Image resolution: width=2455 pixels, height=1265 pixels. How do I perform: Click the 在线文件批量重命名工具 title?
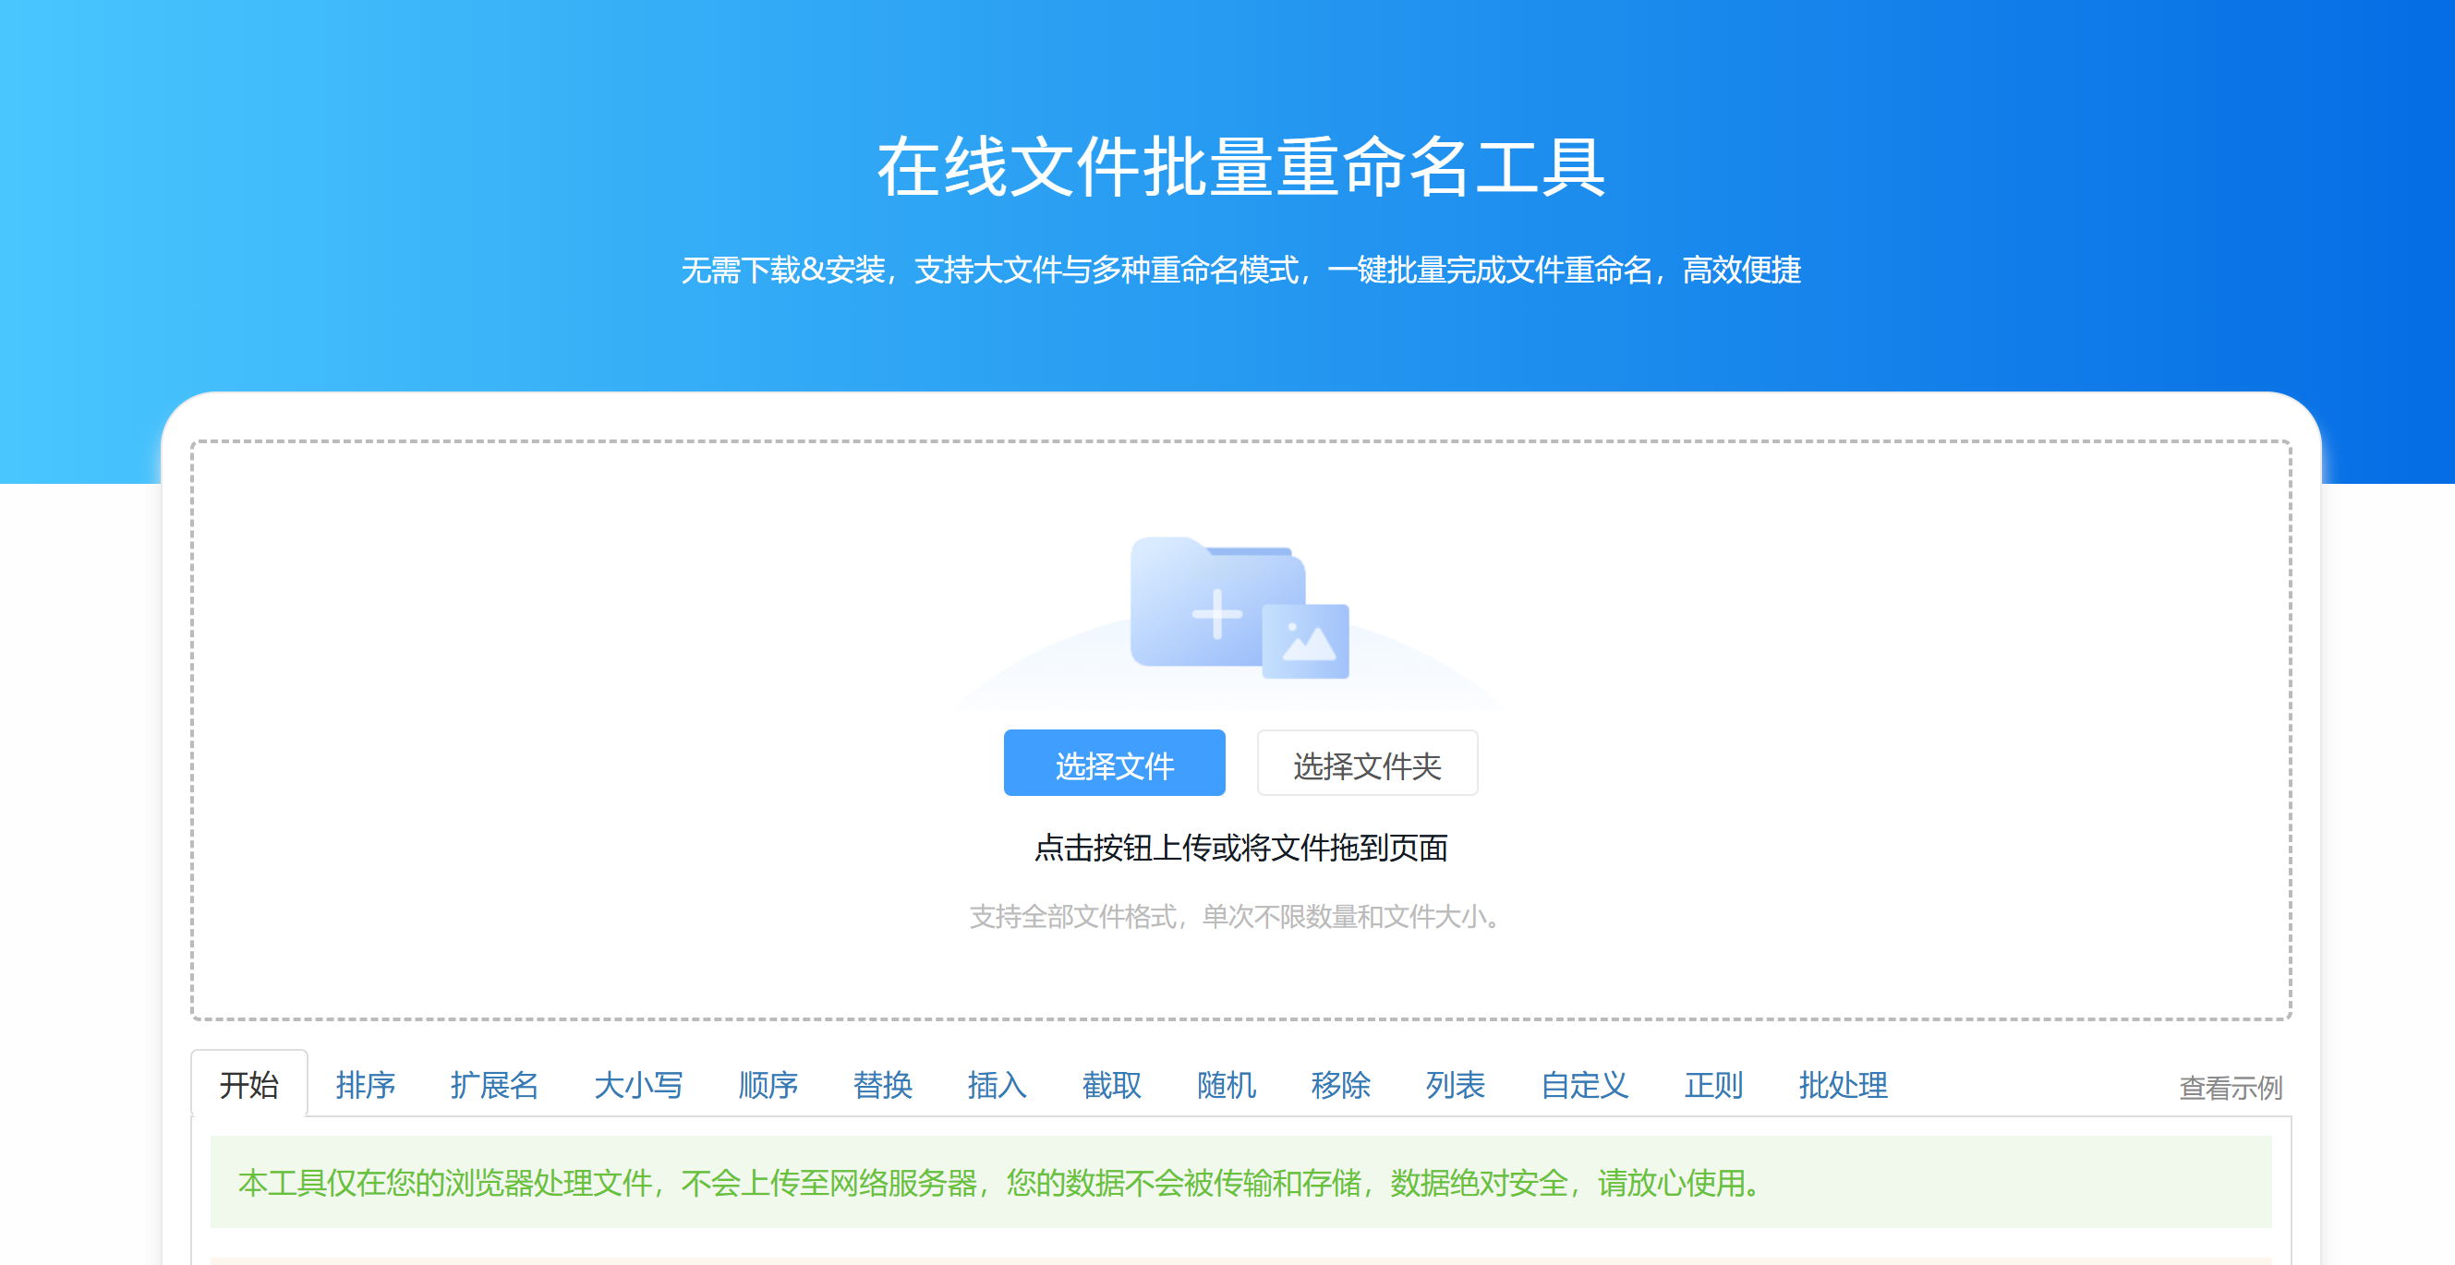click(x=1240, y=167)
